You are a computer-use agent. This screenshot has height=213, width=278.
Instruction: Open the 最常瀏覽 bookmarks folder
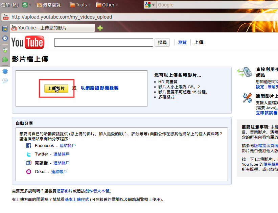[x=49, y=5]
